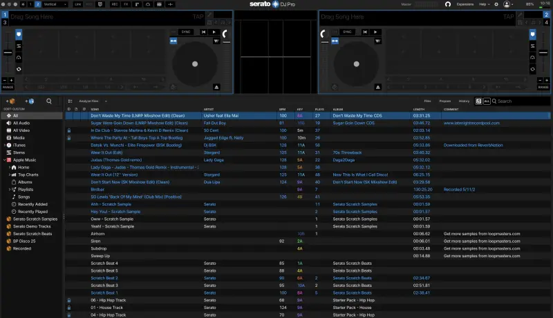Screen dimensions: 553x318
Task: Open www.latenightrecordpool.com comment link
Action: (x=471, y=123)
